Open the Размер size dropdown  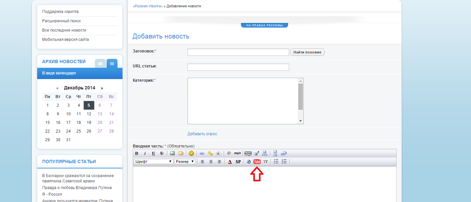185,161
